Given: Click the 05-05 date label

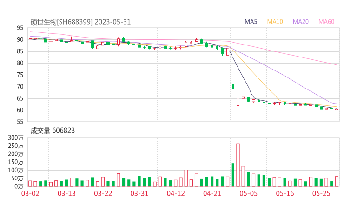Looking at the screenshot, I should (x=249, y=193).
